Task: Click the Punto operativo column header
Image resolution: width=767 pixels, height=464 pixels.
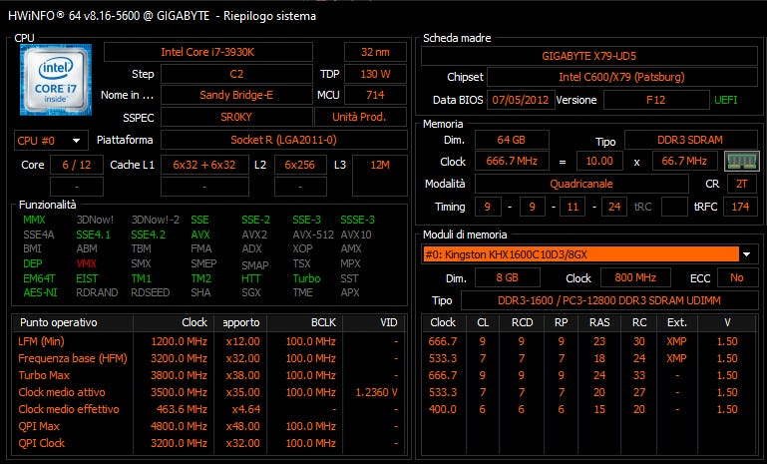Action: 59,323
